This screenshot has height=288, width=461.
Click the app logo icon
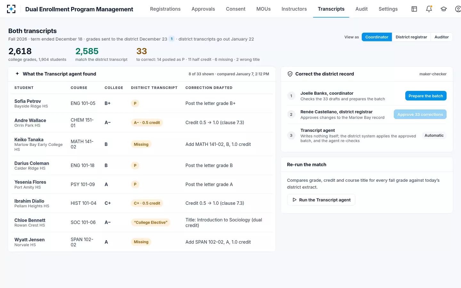click(11, 9)
